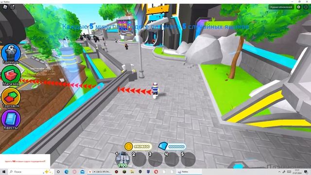Image resolution: width=311 pixels, height=175 pixels.
Task: Open the Торговля trading menu
Action: click(11, 98)
